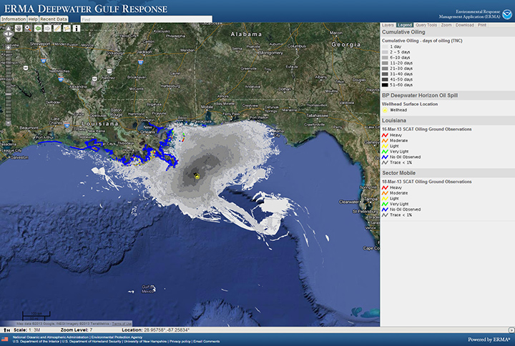The image size is (515, 346).
Task: Open the yellow map note tool
Action: pyautogui.click(x=67, y=29)
